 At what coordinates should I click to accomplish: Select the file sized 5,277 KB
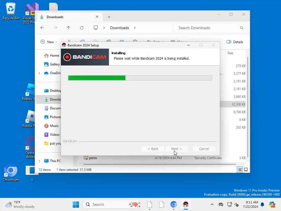(239, 74)
